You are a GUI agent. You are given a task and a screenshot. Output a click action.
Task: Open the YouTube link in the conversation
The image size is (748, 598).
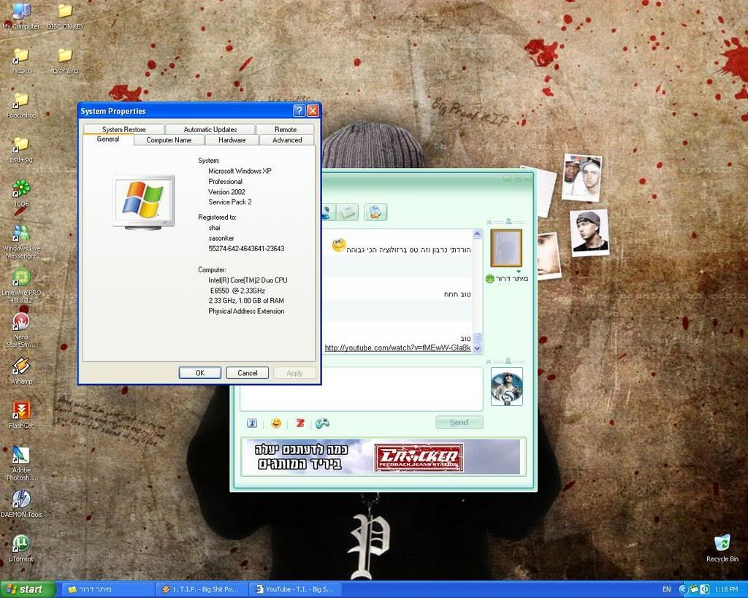click(x=397, y=348)
